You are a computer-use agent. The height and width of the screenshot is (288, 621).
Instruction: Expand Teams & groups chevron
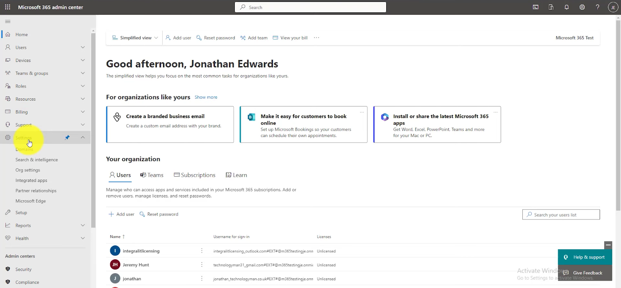(83, 73)
